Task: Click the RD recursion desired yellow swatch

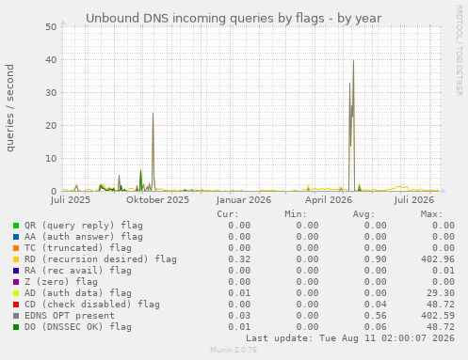Action: [x=16, y=259]
